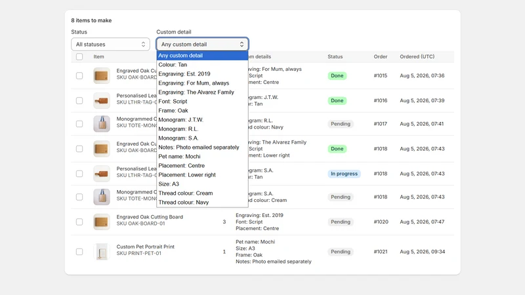Filter by Placement: Lower right option
525x295 pixels.
[202, 175]
